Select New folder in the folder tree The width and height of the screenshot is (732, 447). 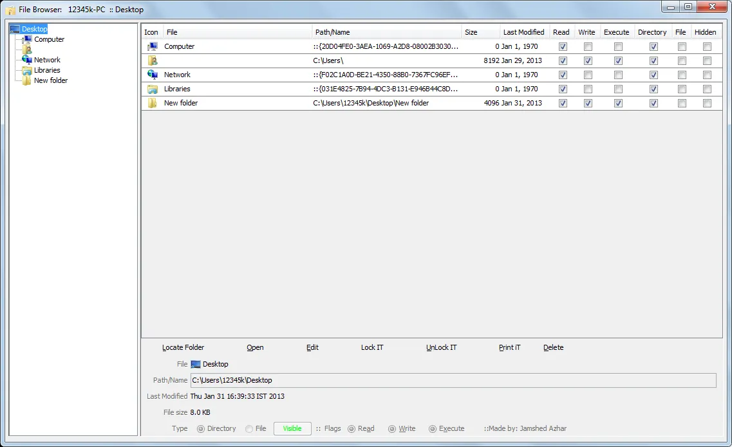tap(51, 80)
